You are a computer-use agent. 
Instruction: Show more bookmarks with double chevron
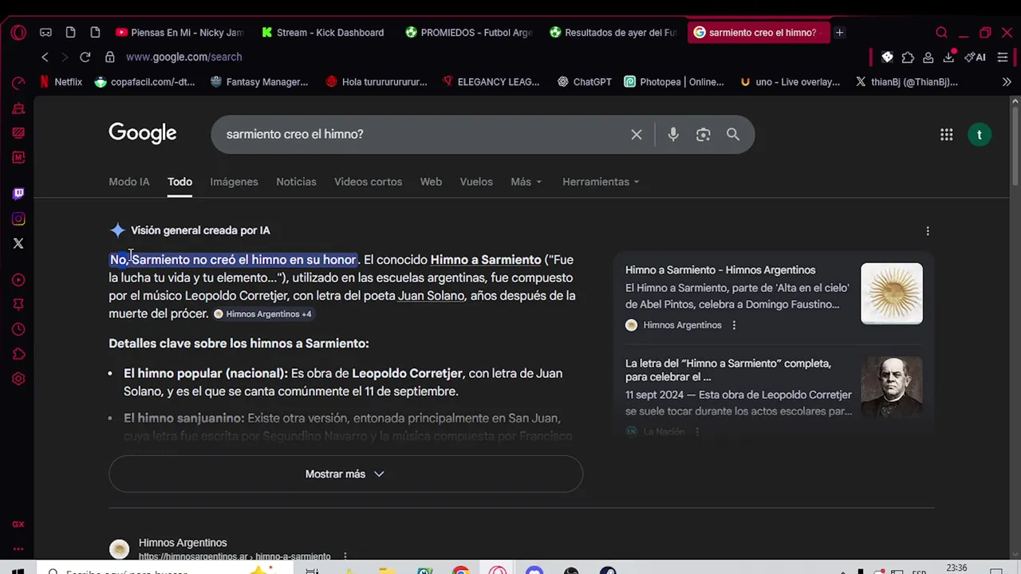pos(1007,81)
